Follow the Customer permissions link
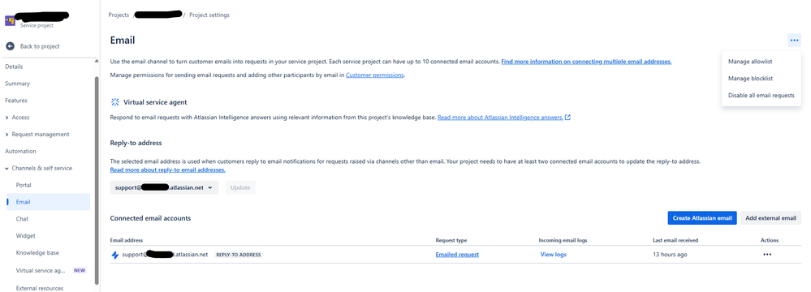Screen dimensions: 811x292 coord(374,75)
